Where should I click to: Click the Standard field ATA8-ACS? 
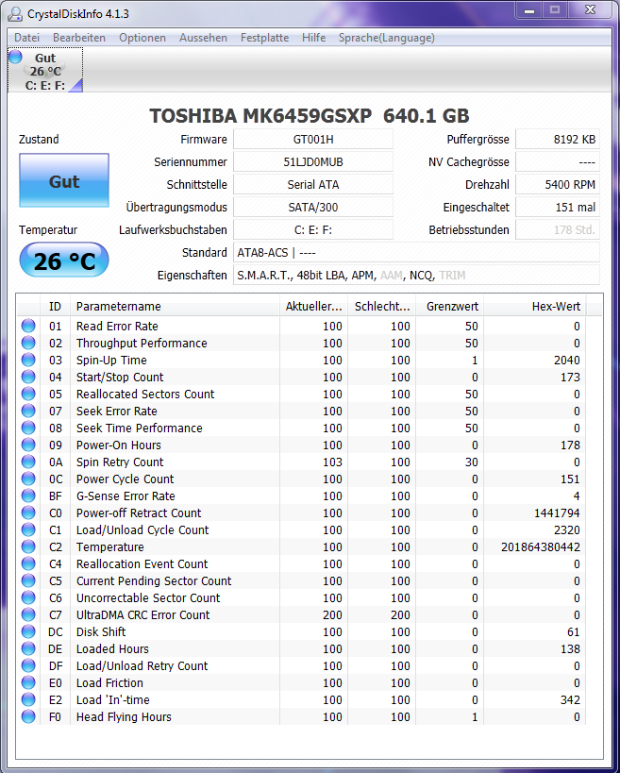[x=416, y=252]
